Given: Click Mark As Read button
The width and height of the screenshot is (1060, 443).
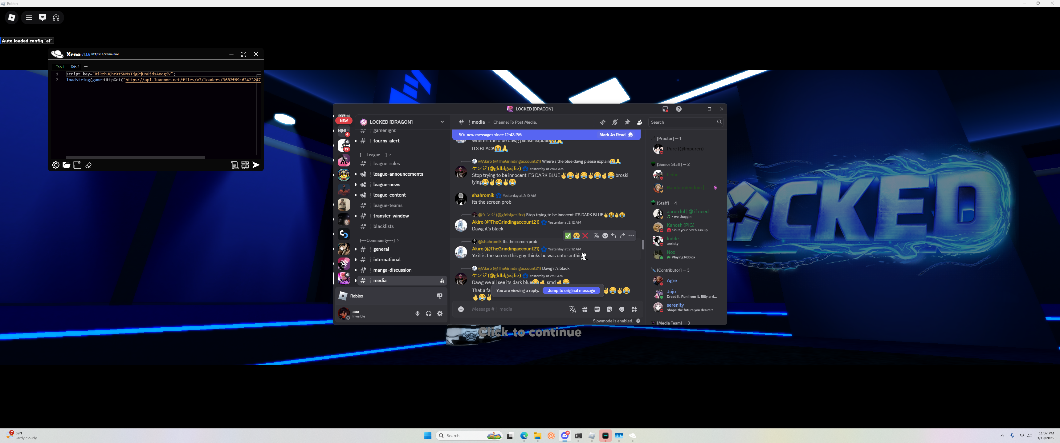Looking at the screenshot, I should tap(616, 135).
